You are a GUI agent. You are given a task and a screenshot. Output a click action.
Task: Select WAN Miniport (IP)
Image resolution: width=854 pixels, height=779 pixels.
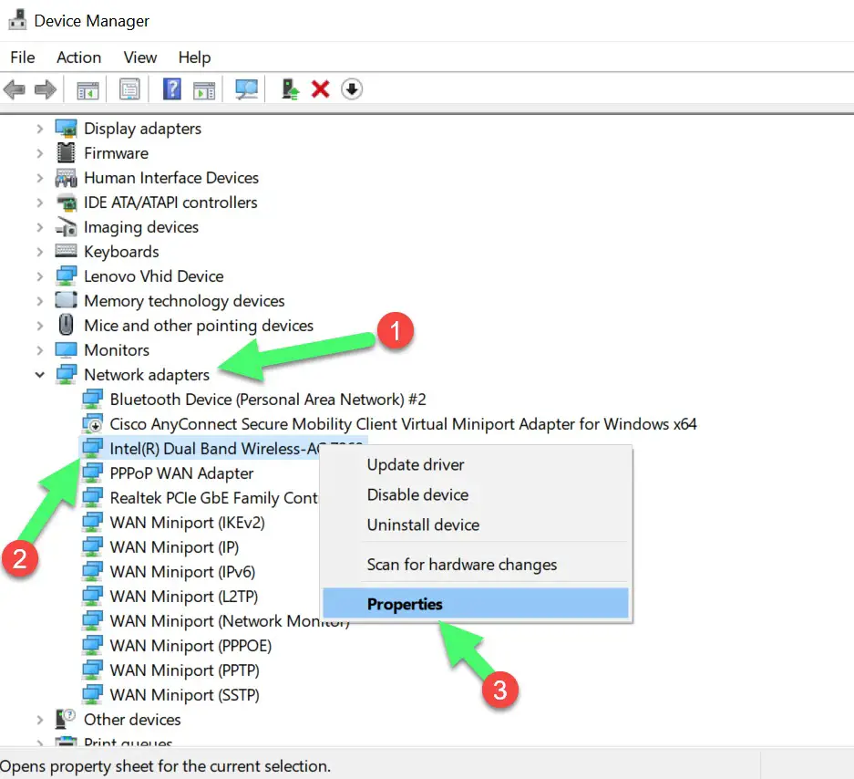pyautogui.click(x=174, y=546)
